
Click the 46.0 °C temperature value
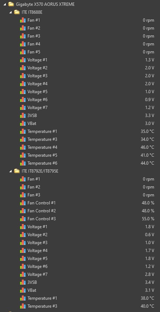(147, 147)
